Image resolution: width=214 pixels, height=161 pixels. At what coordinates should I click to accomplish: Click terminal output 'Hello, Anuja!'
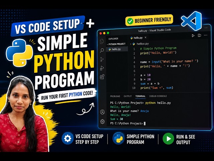coord(120,115)
